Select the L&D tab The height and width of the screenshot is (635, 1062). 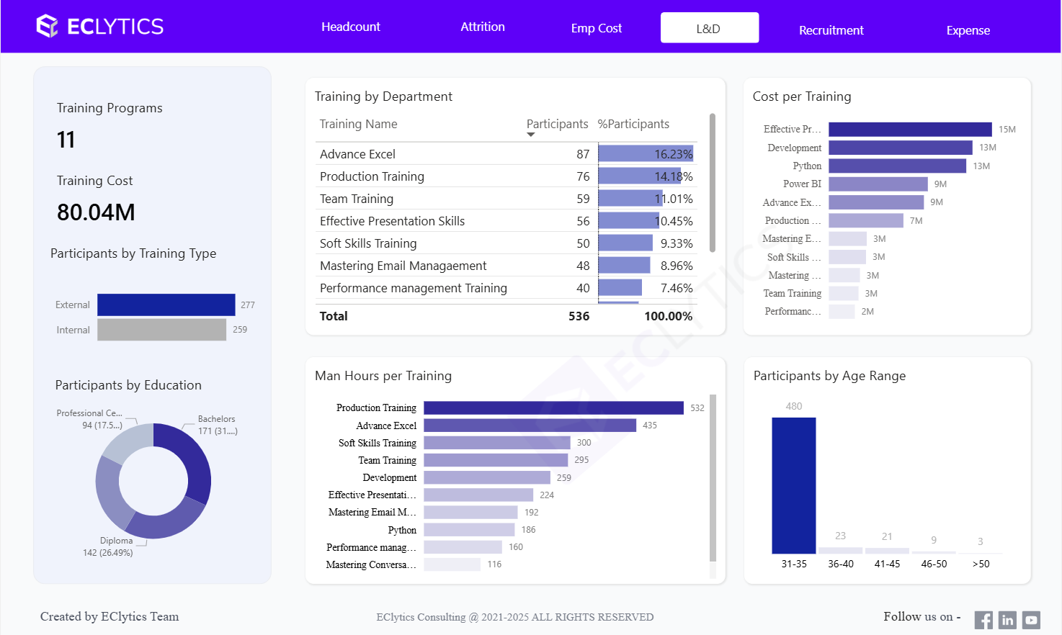click(x=709, y=28)
